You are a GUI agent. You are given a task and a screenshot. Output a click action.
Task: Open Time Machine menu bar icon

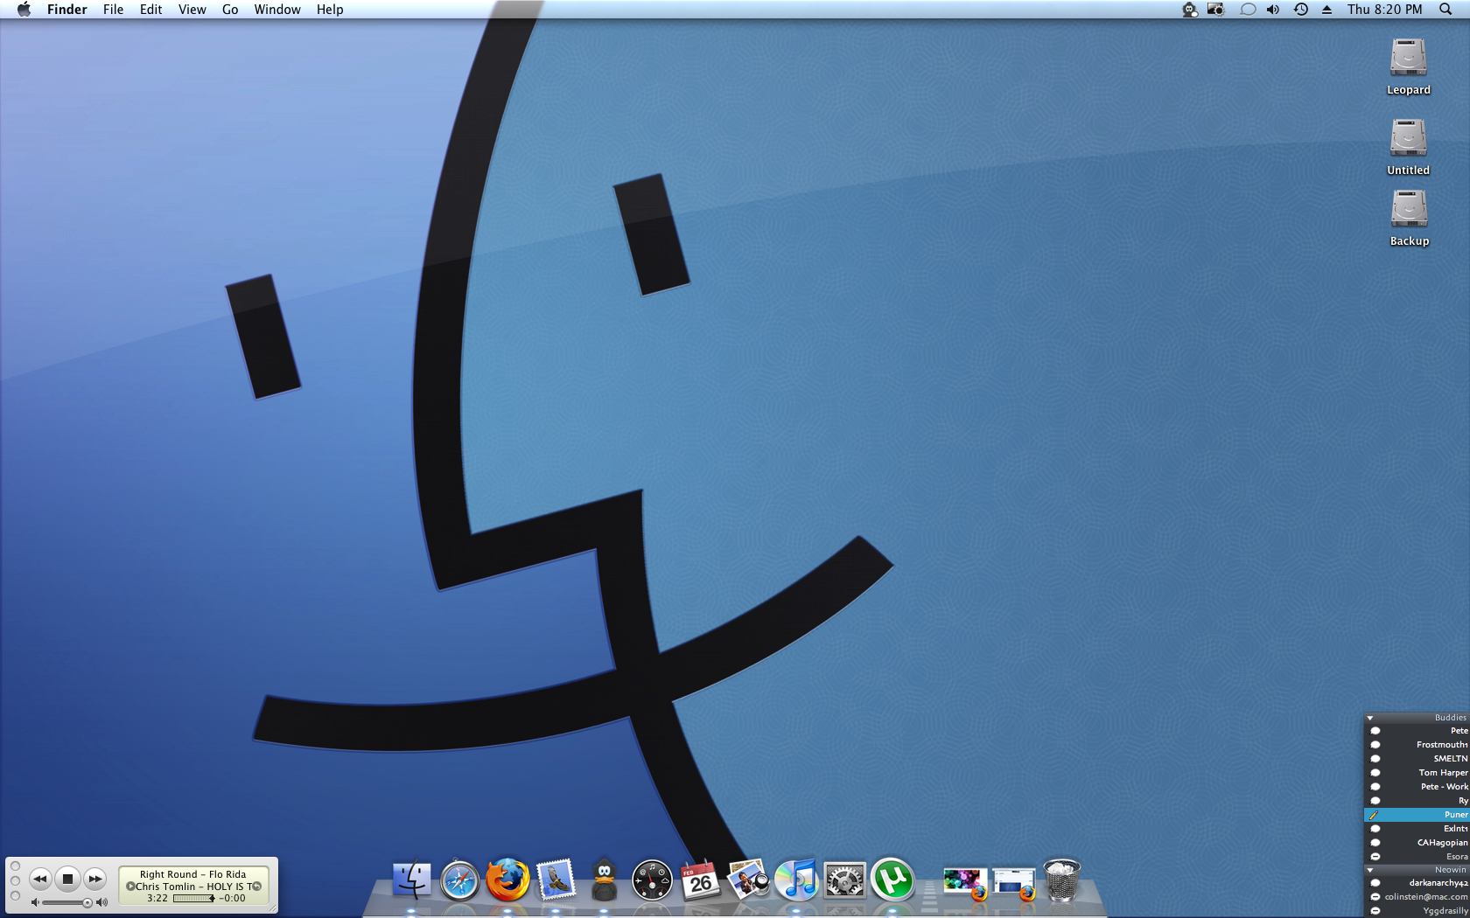1301,10
